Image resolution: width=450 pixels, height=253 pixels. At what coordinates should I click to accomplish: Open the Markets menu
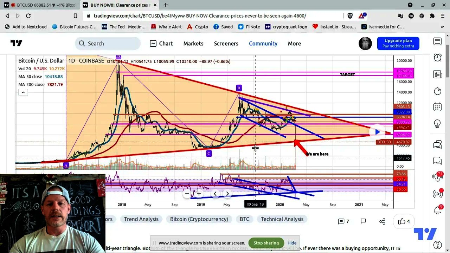point(193,44)
